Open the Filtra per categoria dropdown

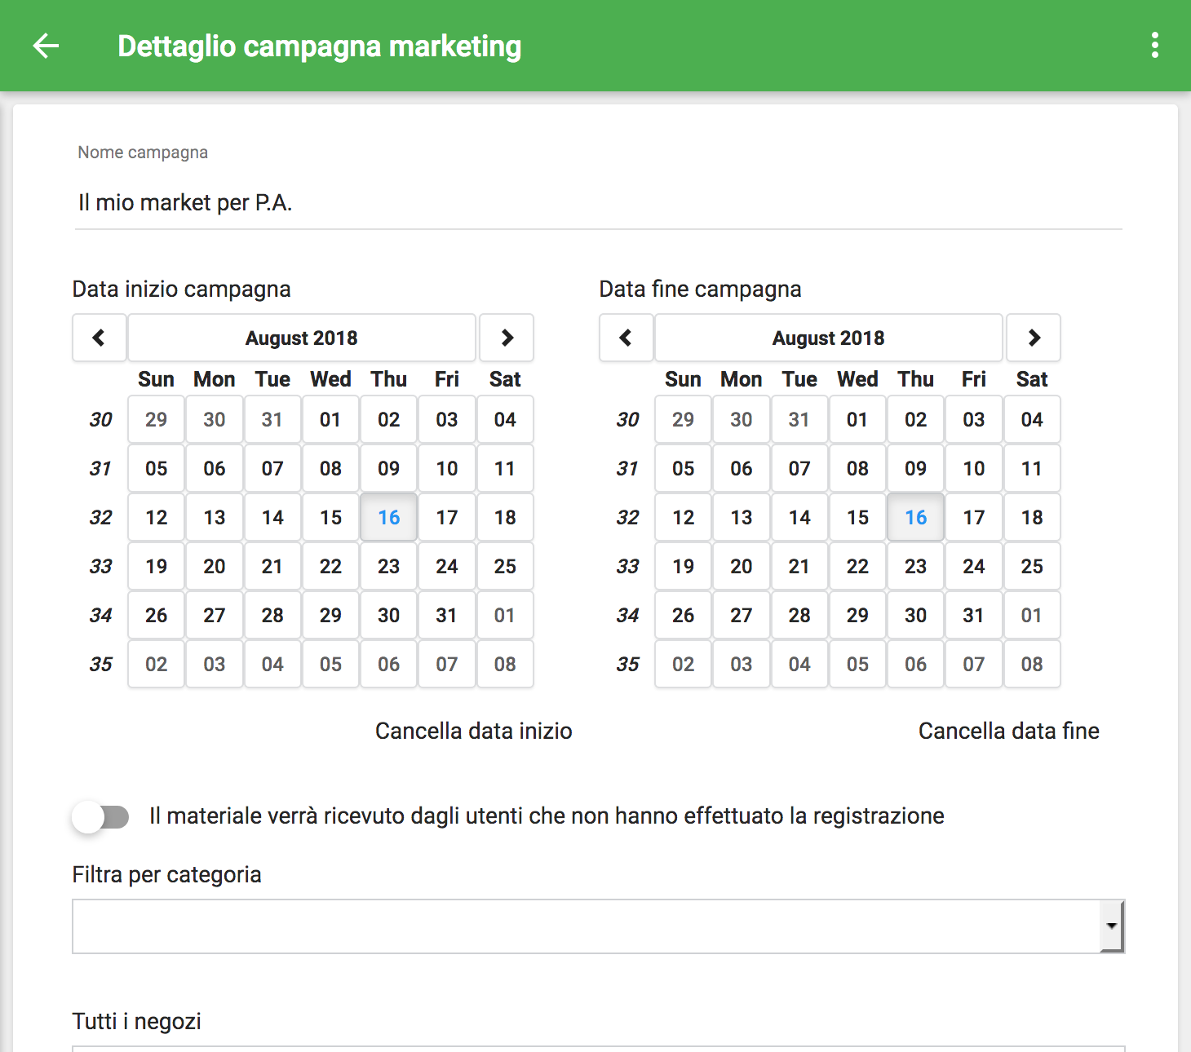[598, 926]
